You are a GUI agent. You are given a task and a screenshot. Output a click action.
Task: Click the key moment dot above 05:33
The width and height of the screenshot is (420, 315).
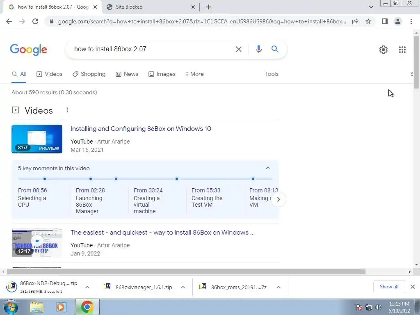[x=176, y=179]
